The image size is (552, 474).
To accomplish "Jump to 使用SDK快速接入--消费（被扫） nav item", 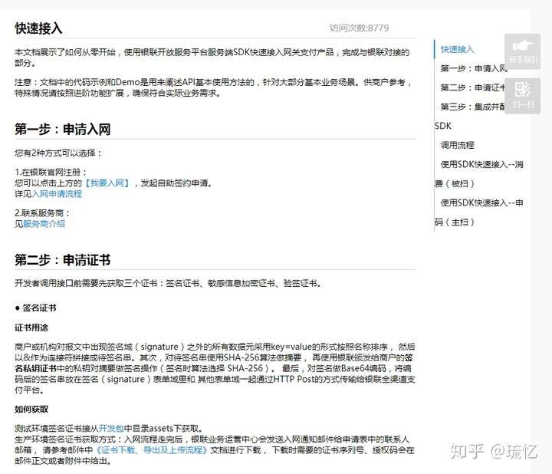I will coord(479,173).
